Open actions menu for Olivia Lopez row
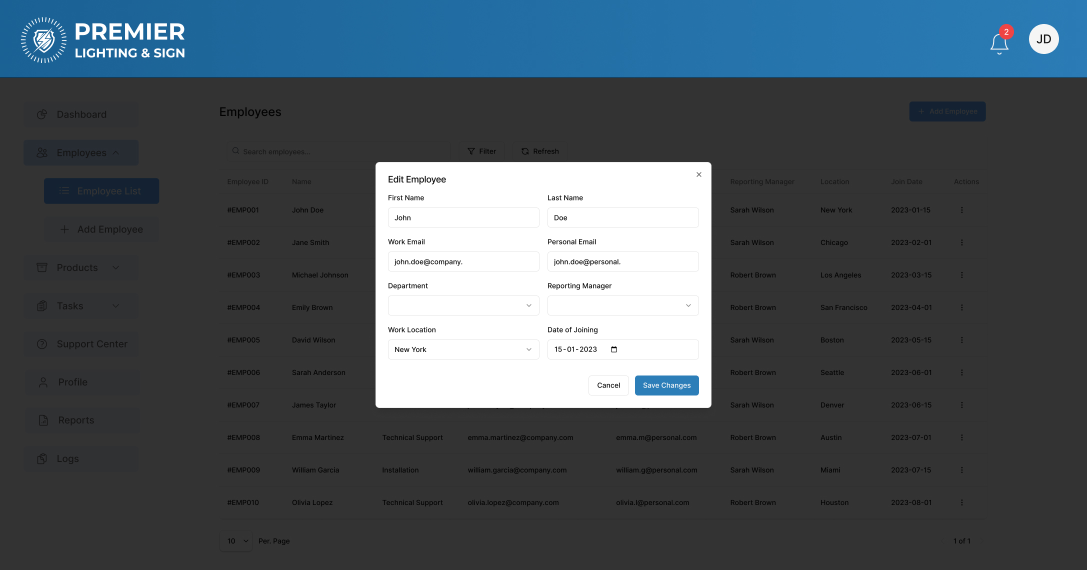 coord(961,502)
